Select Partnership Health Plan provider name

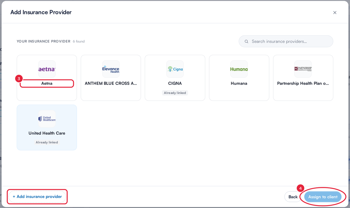(303, 83)
